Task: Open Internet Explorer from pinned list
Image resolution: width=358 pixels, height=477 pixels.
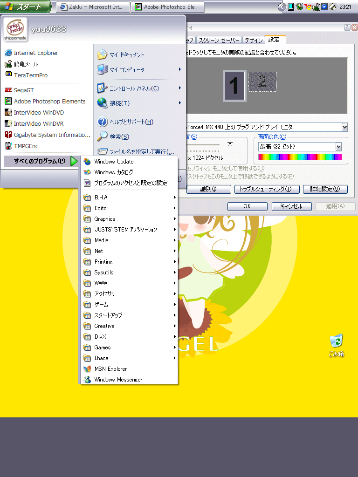Action: [x=35, y=53]
